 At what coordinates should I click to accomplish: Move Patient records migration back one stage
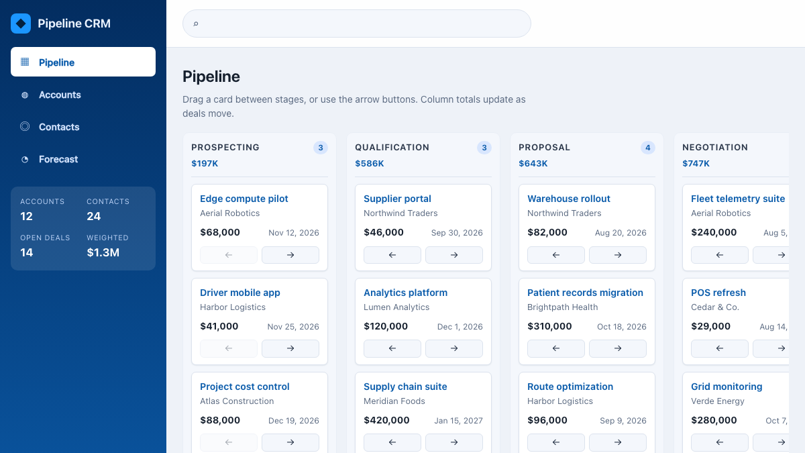[556, 349]
